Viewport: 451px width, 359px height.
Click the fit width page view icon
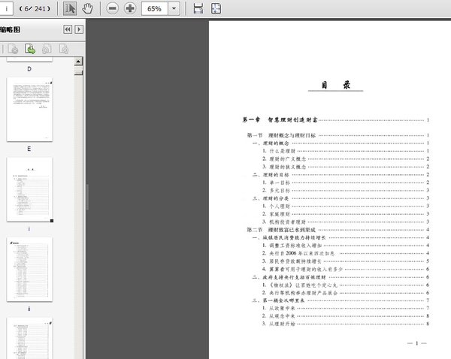[x=198, y=8]
